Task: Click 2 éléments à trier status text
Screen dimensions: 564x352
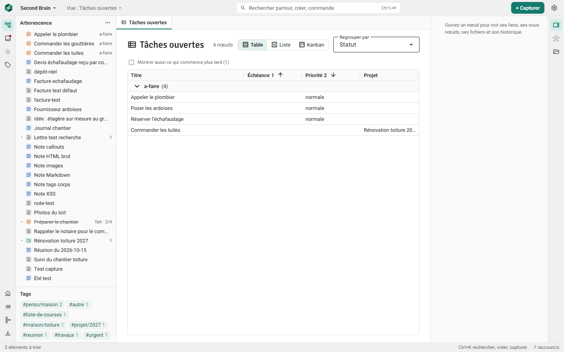Action: click(23, 347)
